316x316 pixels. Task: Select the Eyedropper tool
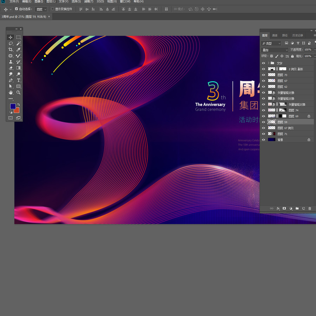coord(18,50)
